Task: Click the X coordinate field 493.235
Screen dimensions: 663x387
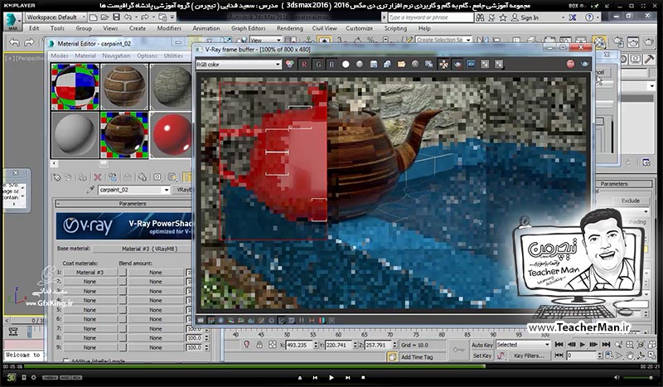Action: click(299, 345)
